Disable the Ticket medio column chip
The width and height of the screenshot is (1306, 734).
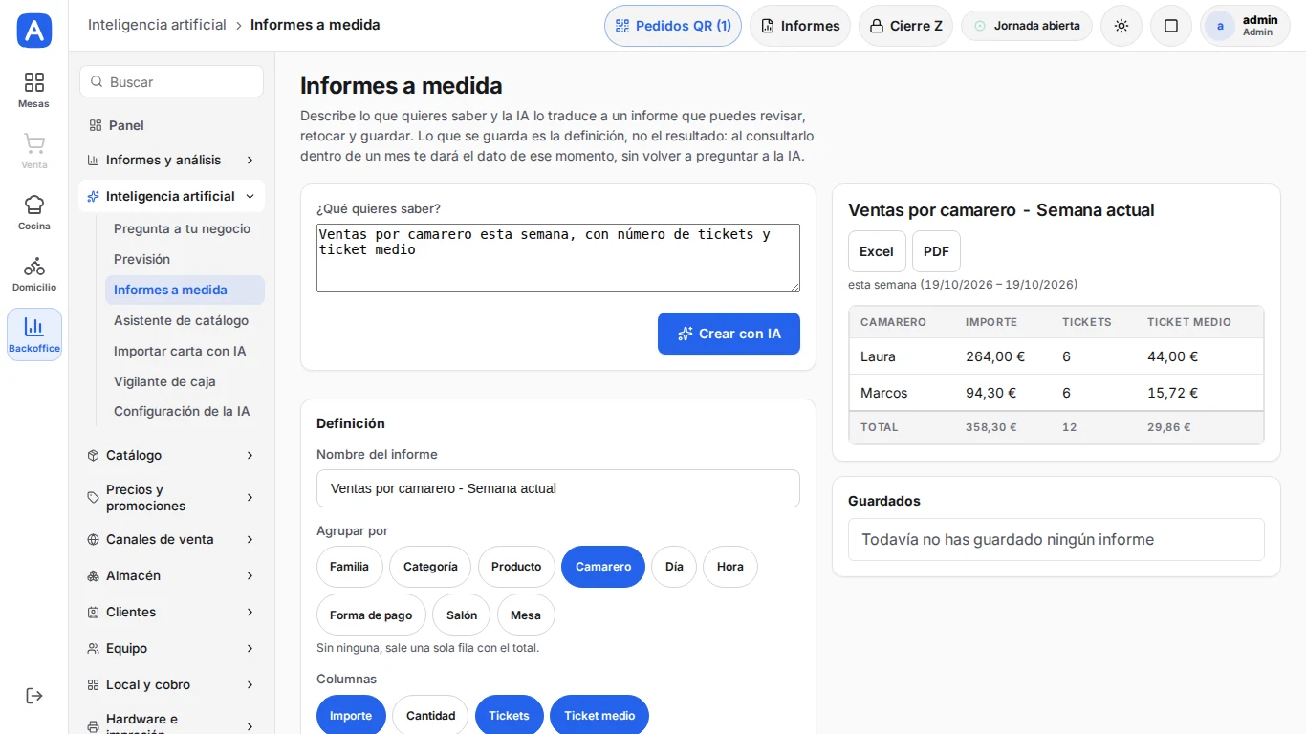click(599, 715)
